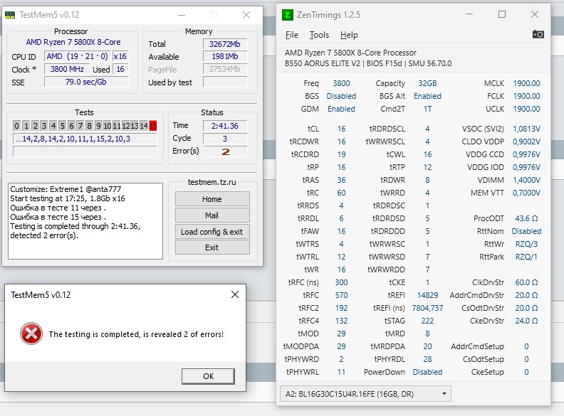Click the empty test progress bar

point(85,151)
